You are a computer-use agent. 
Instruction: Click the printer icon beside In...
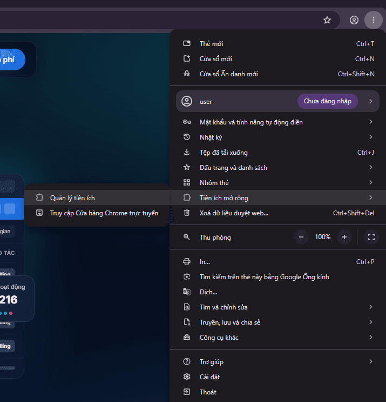[x=187, y=261]
